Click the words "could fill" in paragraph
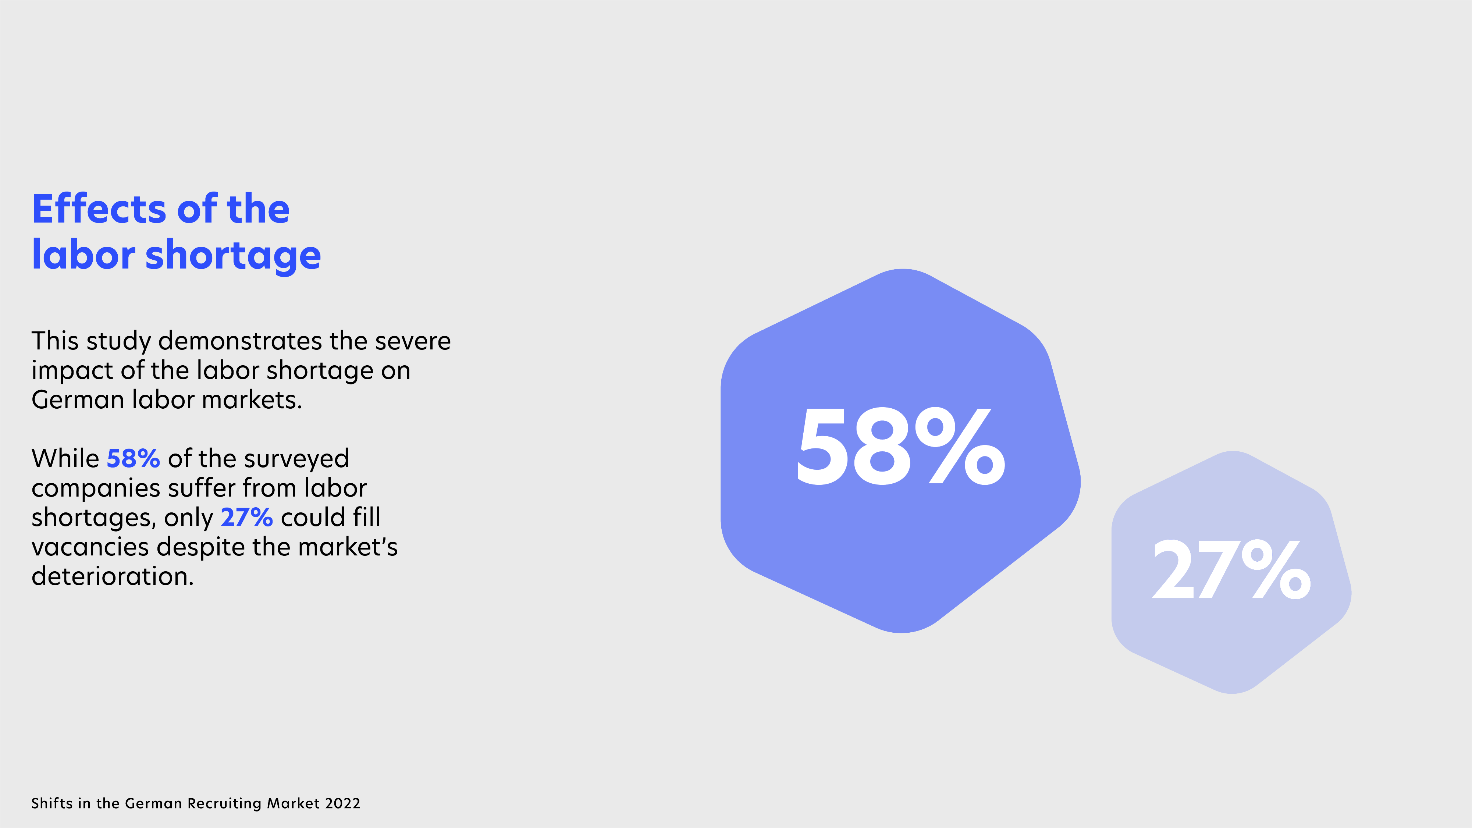The width and height of the screenshot is (1472, 828). pos(330,517)
